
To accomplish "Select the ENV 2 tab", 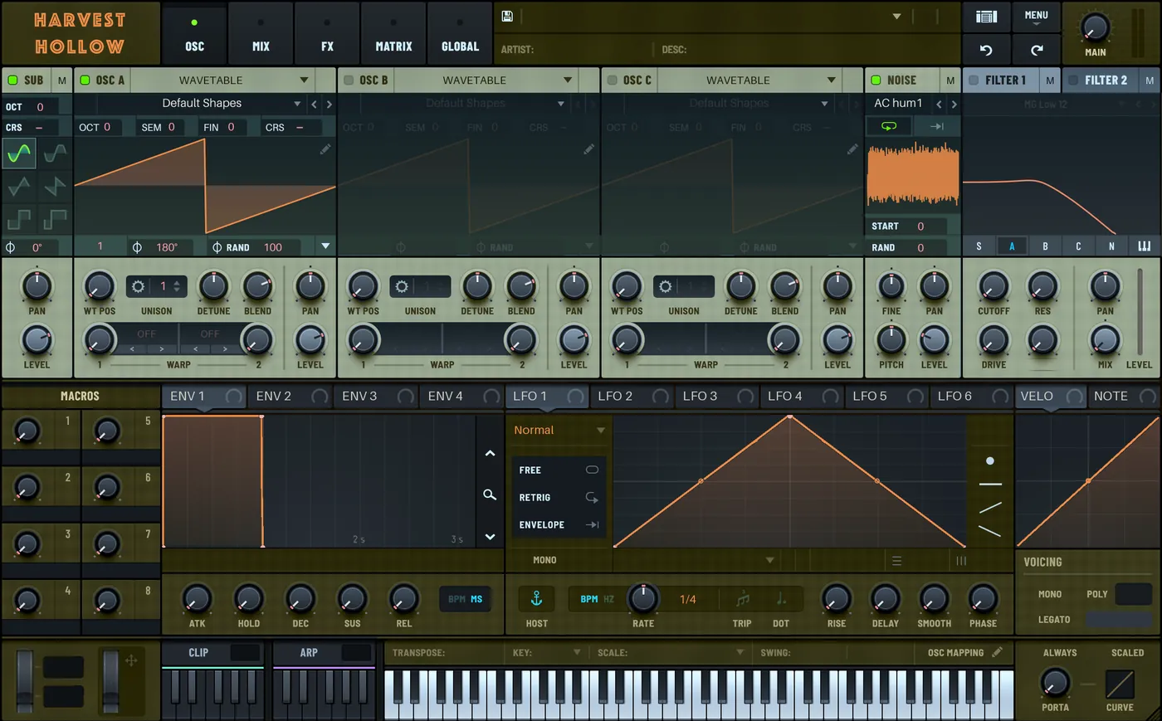I will coord(290,397).
